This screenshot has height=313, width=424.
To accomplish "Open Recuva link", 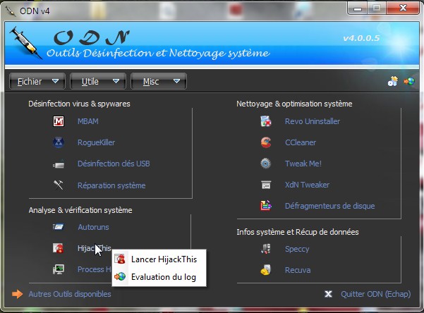I will pos(298,270).
